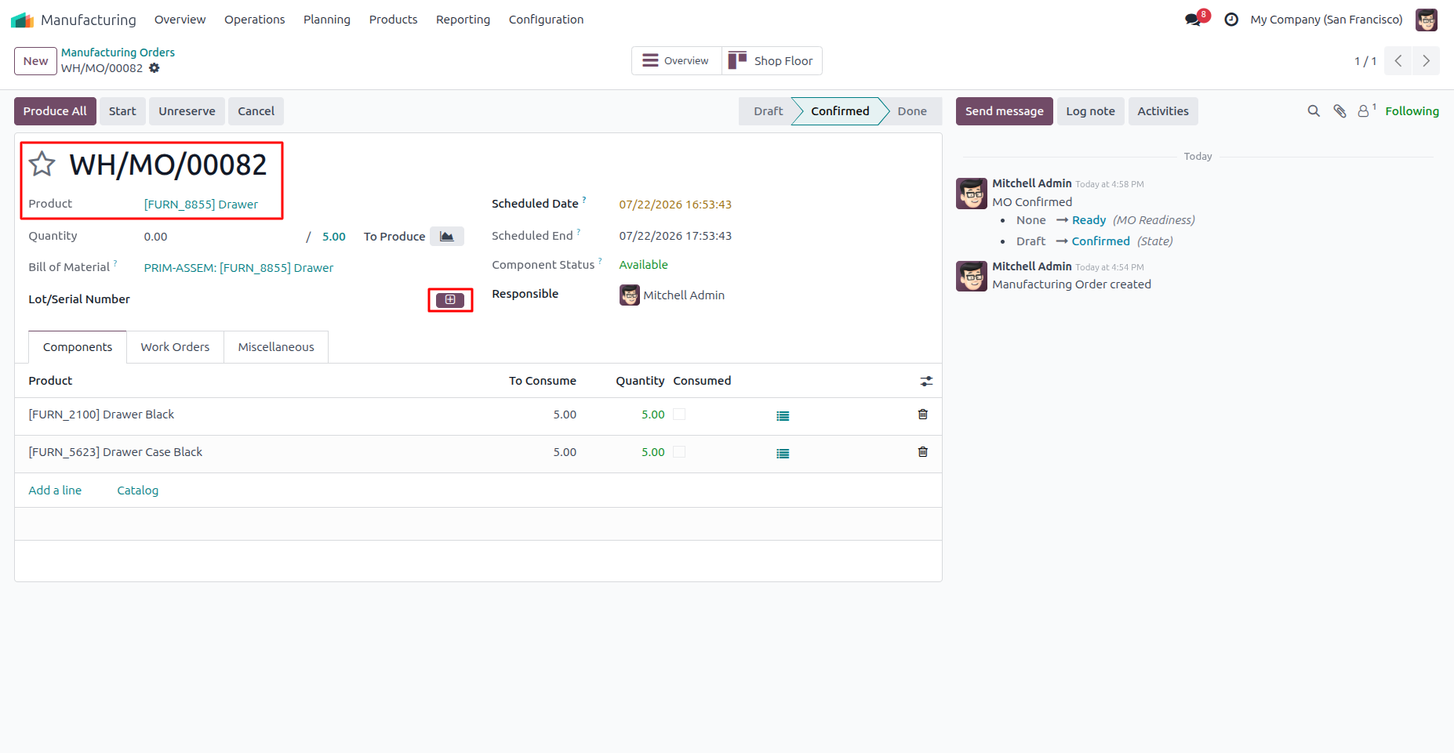The image size is (1454, 753).
Task: Open the Mitchell Admin avatar in Responsible field
Action: point(630,295)
